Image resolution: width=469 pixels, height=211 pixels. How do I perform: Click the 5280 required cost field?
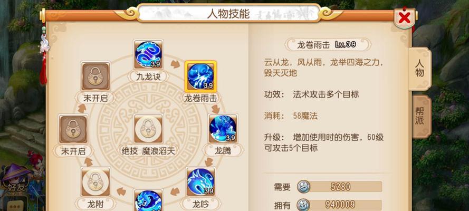[x=340, y=187]
